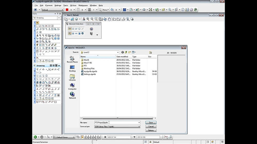Viewport: 257px width, 144px height.
Task: Fit View in the View 1 toolbar
Action: click(101, 19)
